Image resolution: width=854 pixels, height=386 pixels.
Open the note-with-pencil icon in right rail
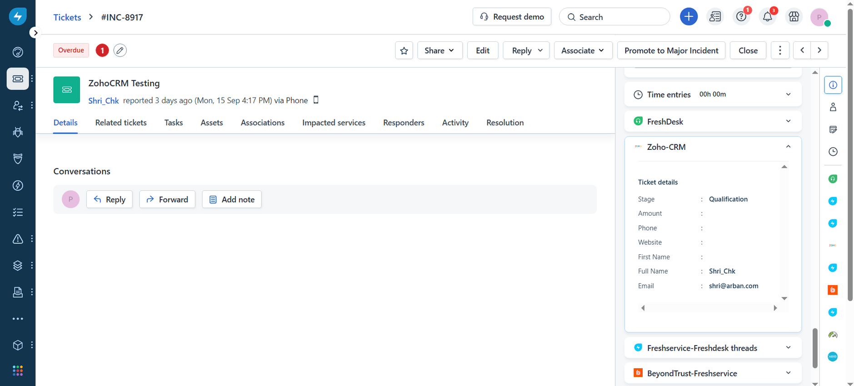(833, 129)
